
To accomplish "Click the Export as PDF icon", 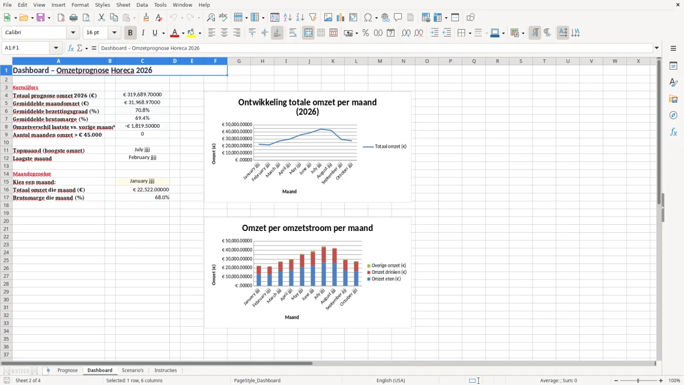I will pos(60,18).
